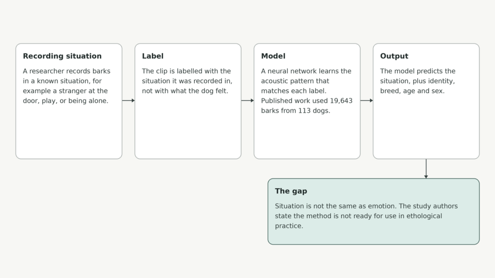Click the sentence 'Situation is not the same as emotion'

(x=335, y=206)
